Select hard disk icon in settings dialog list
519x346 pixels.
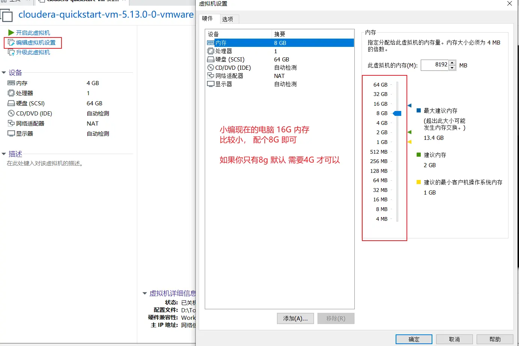click(211, 59)
